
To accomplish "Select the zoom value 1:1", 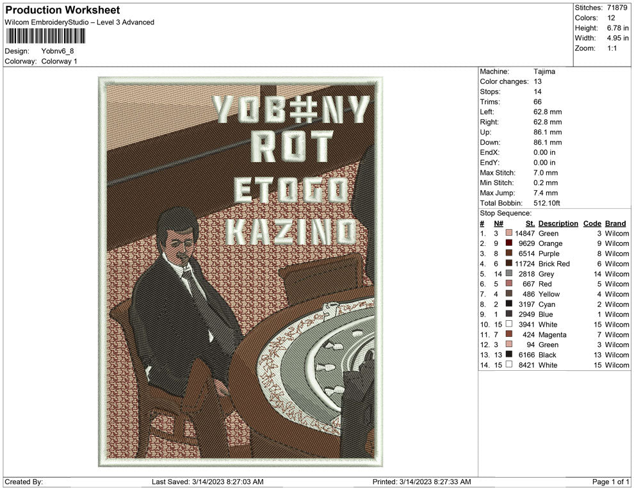I will [612, 48].
